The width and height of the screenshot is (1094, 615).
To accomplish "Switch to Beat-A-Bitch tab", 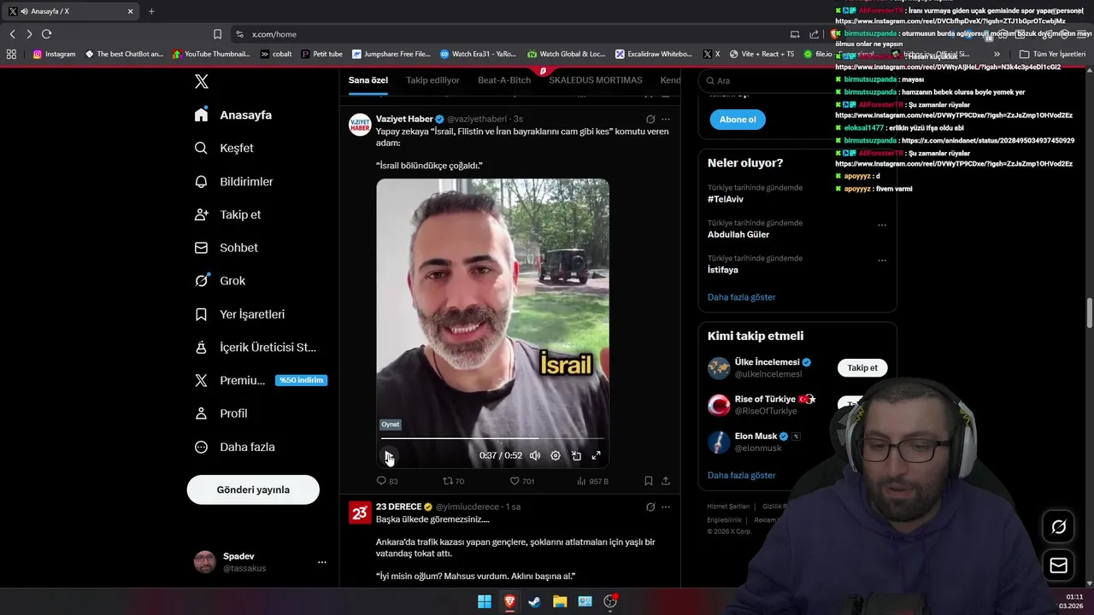I will [504, 80].
